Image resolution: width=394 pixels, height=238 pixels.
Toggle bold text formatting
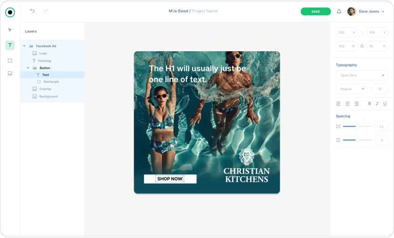(370, 103)
